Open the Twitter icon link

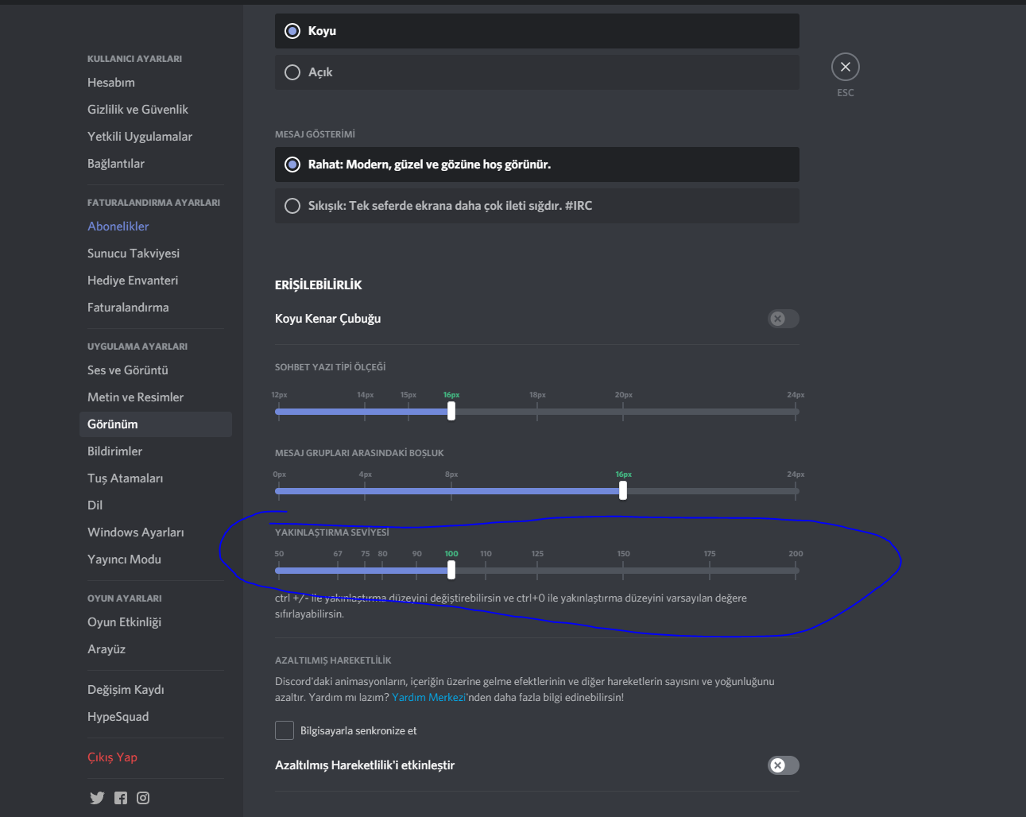click(97, 798)
